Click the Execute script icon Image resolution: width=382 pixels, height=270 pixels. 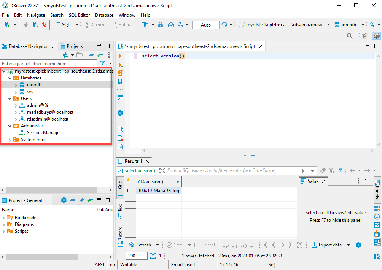120,73
